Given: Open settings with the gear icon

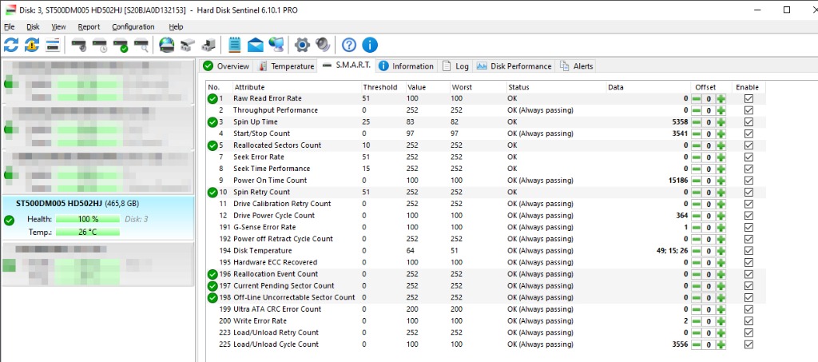Looking at the screenshot, I should (302, 46).
